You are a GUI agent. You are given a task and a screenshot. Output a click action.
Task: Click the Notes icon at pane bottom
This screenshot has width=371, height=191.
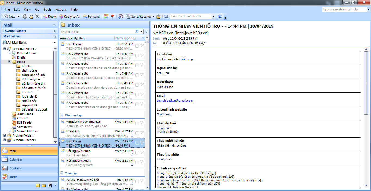[38, 186]
